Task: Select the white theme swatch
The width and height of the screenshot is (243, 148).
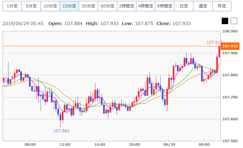Action: pyautogui.click(x=234, y=21)
